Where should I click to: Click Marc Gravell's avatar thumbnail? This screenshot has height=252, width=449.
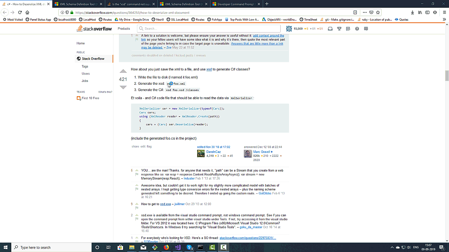[248, 154]
